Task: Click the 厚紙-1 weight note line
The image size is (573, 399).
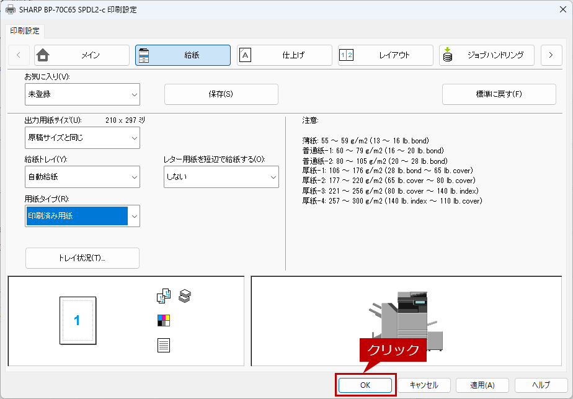Action: [x=388, y=171]
